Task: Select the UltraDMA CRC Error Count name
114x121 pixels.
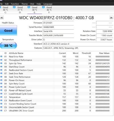Action: pyautogui.click(x=21, y=111)
